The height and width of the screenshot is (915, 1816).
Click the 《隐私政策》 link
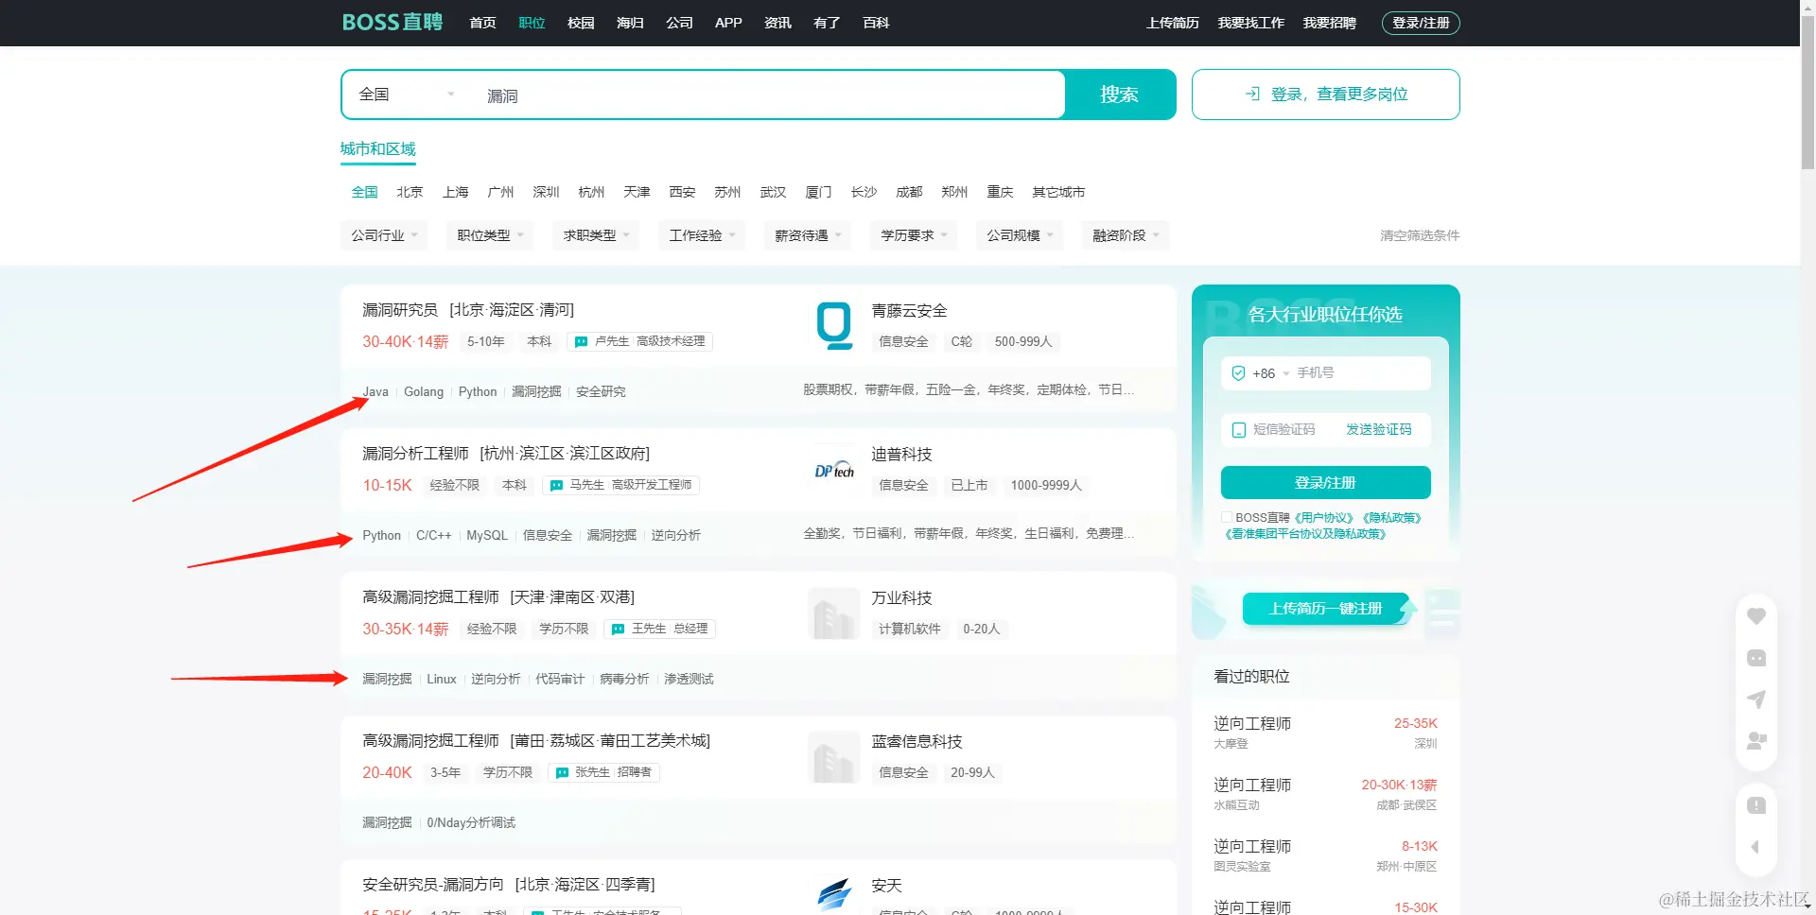click(1391, 518)
